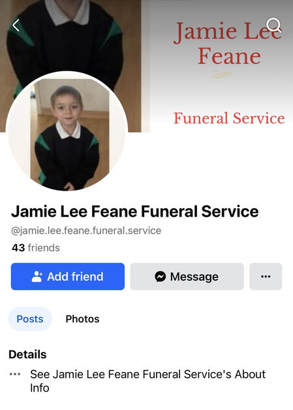Click the grey Message button

(187, 276)
